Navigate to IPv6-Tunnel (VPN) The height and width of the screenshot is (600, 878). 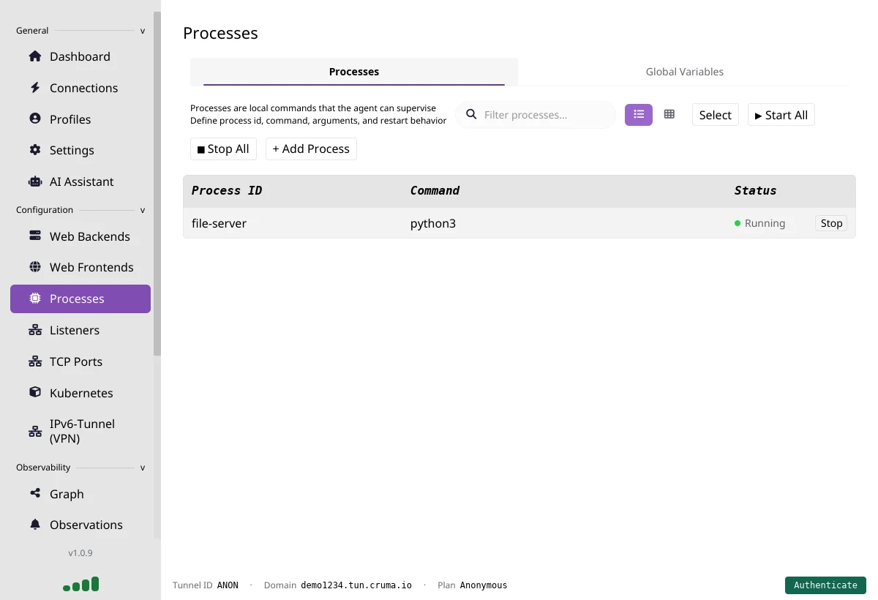click(x=80, y=431)
